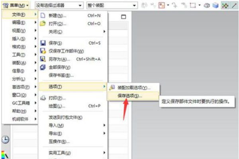Open the 工具(T) menu

(x=20, y=55)
